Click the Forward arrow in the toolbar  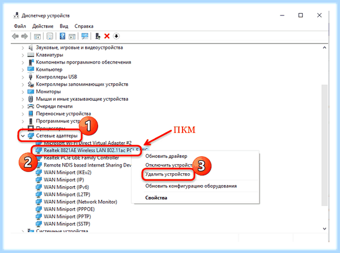[24, 36]
